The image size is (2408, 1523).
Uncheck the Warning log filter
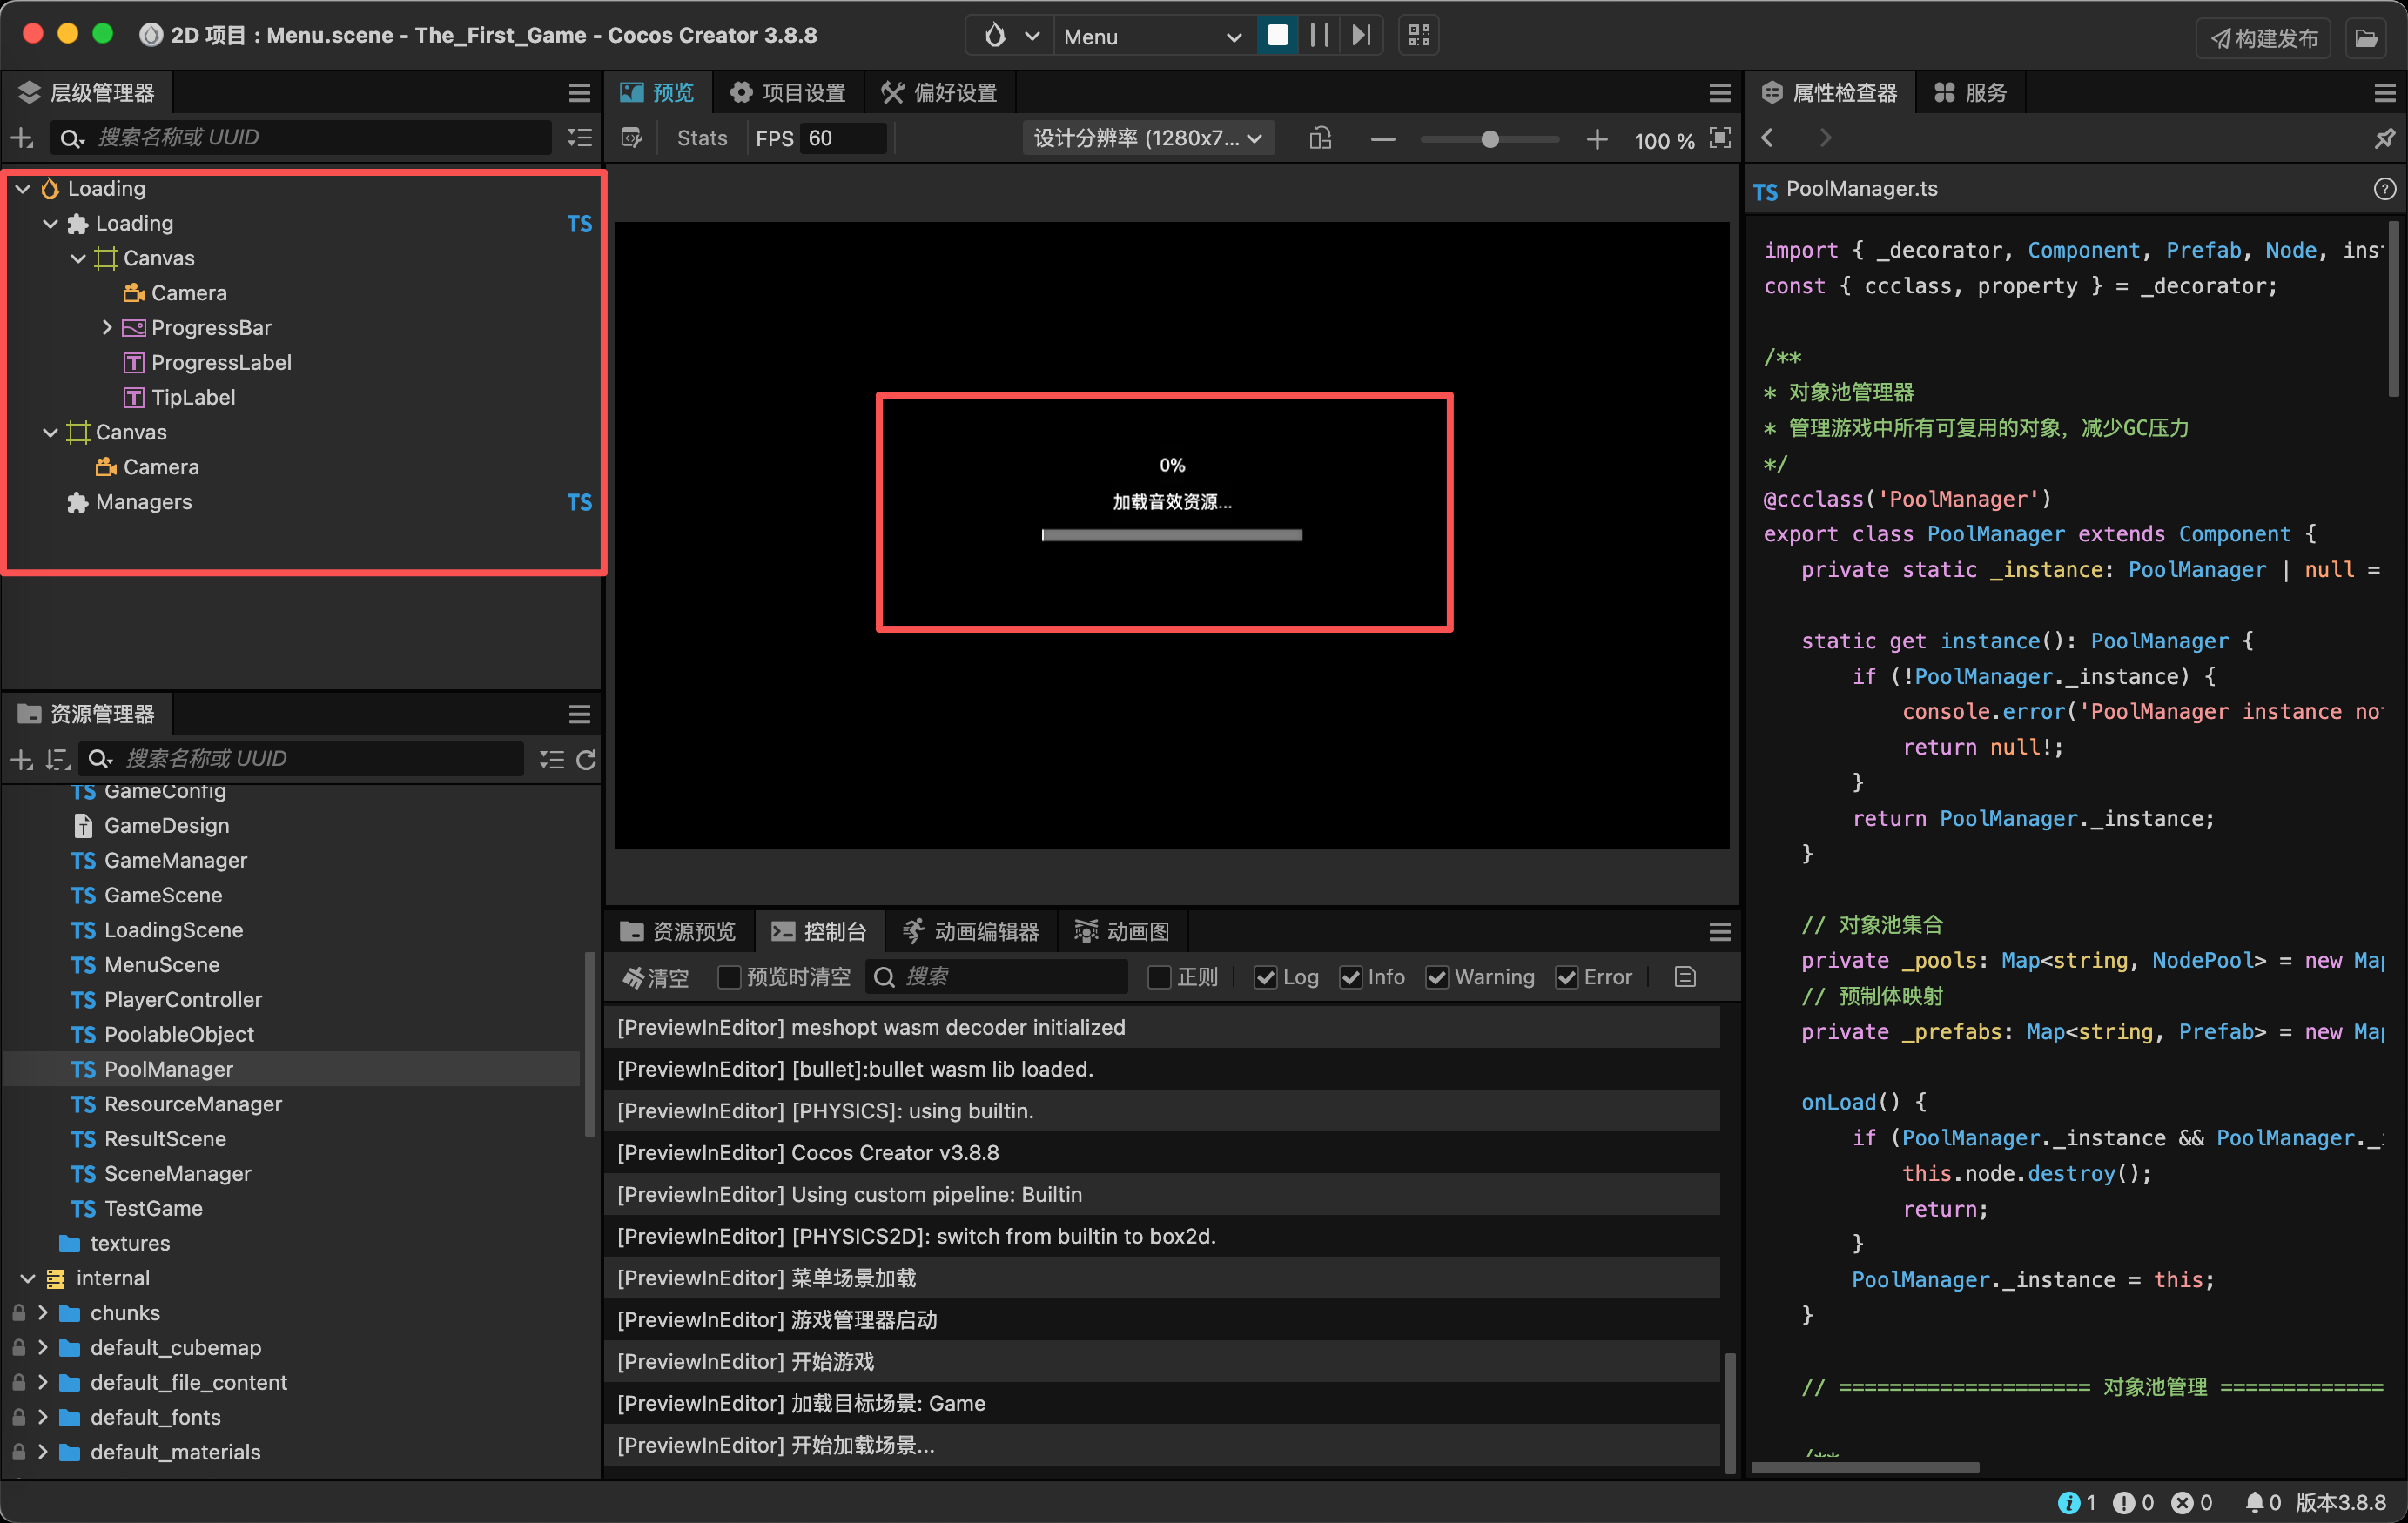click(x=1437, y=977)
